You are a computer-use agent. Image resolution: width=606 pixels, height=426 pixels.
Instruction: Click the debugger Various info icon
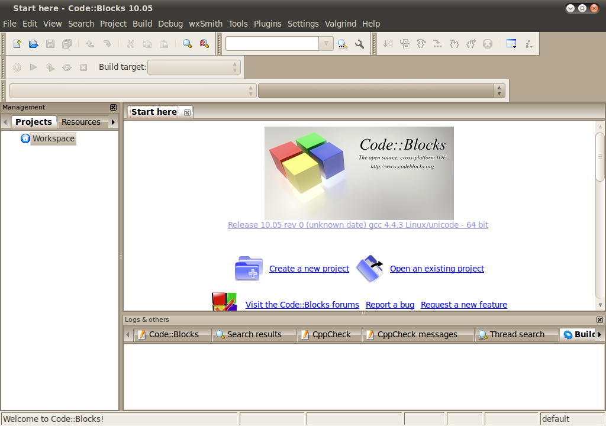coord(528,44)
